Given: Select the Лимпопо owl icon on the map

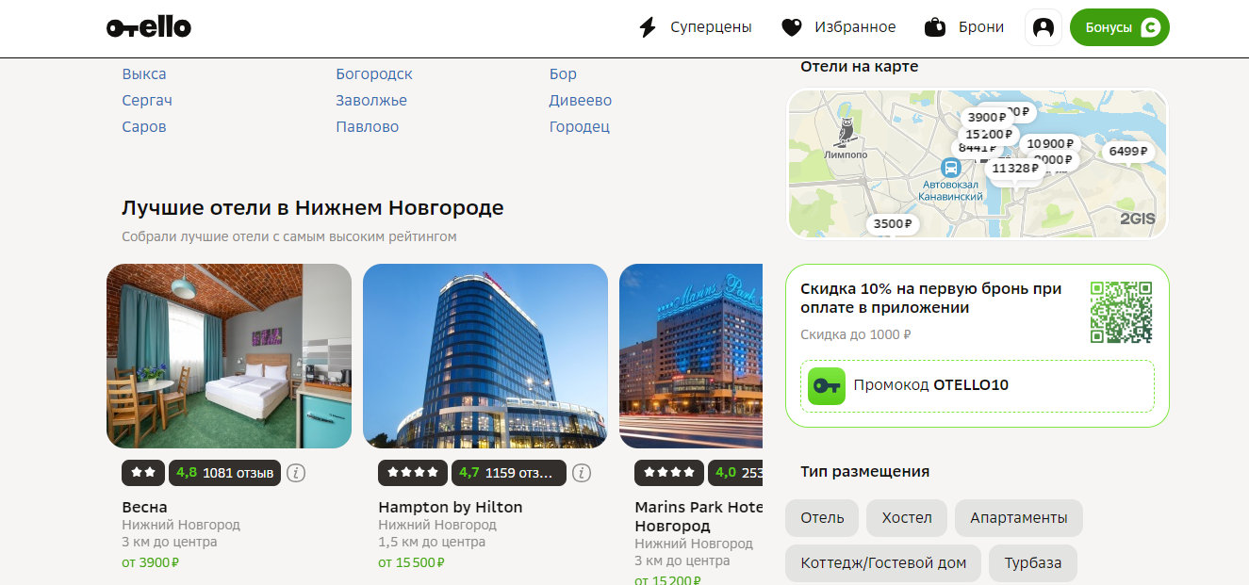Looking at the screenshot, I should click(846, 132).
